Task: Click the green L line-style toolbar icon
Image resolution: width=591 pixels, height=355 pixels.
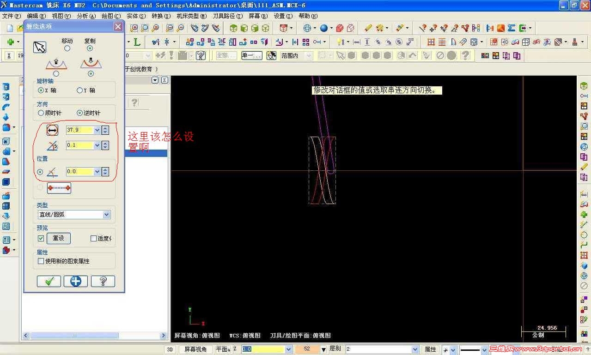Action: click(137, 42)
